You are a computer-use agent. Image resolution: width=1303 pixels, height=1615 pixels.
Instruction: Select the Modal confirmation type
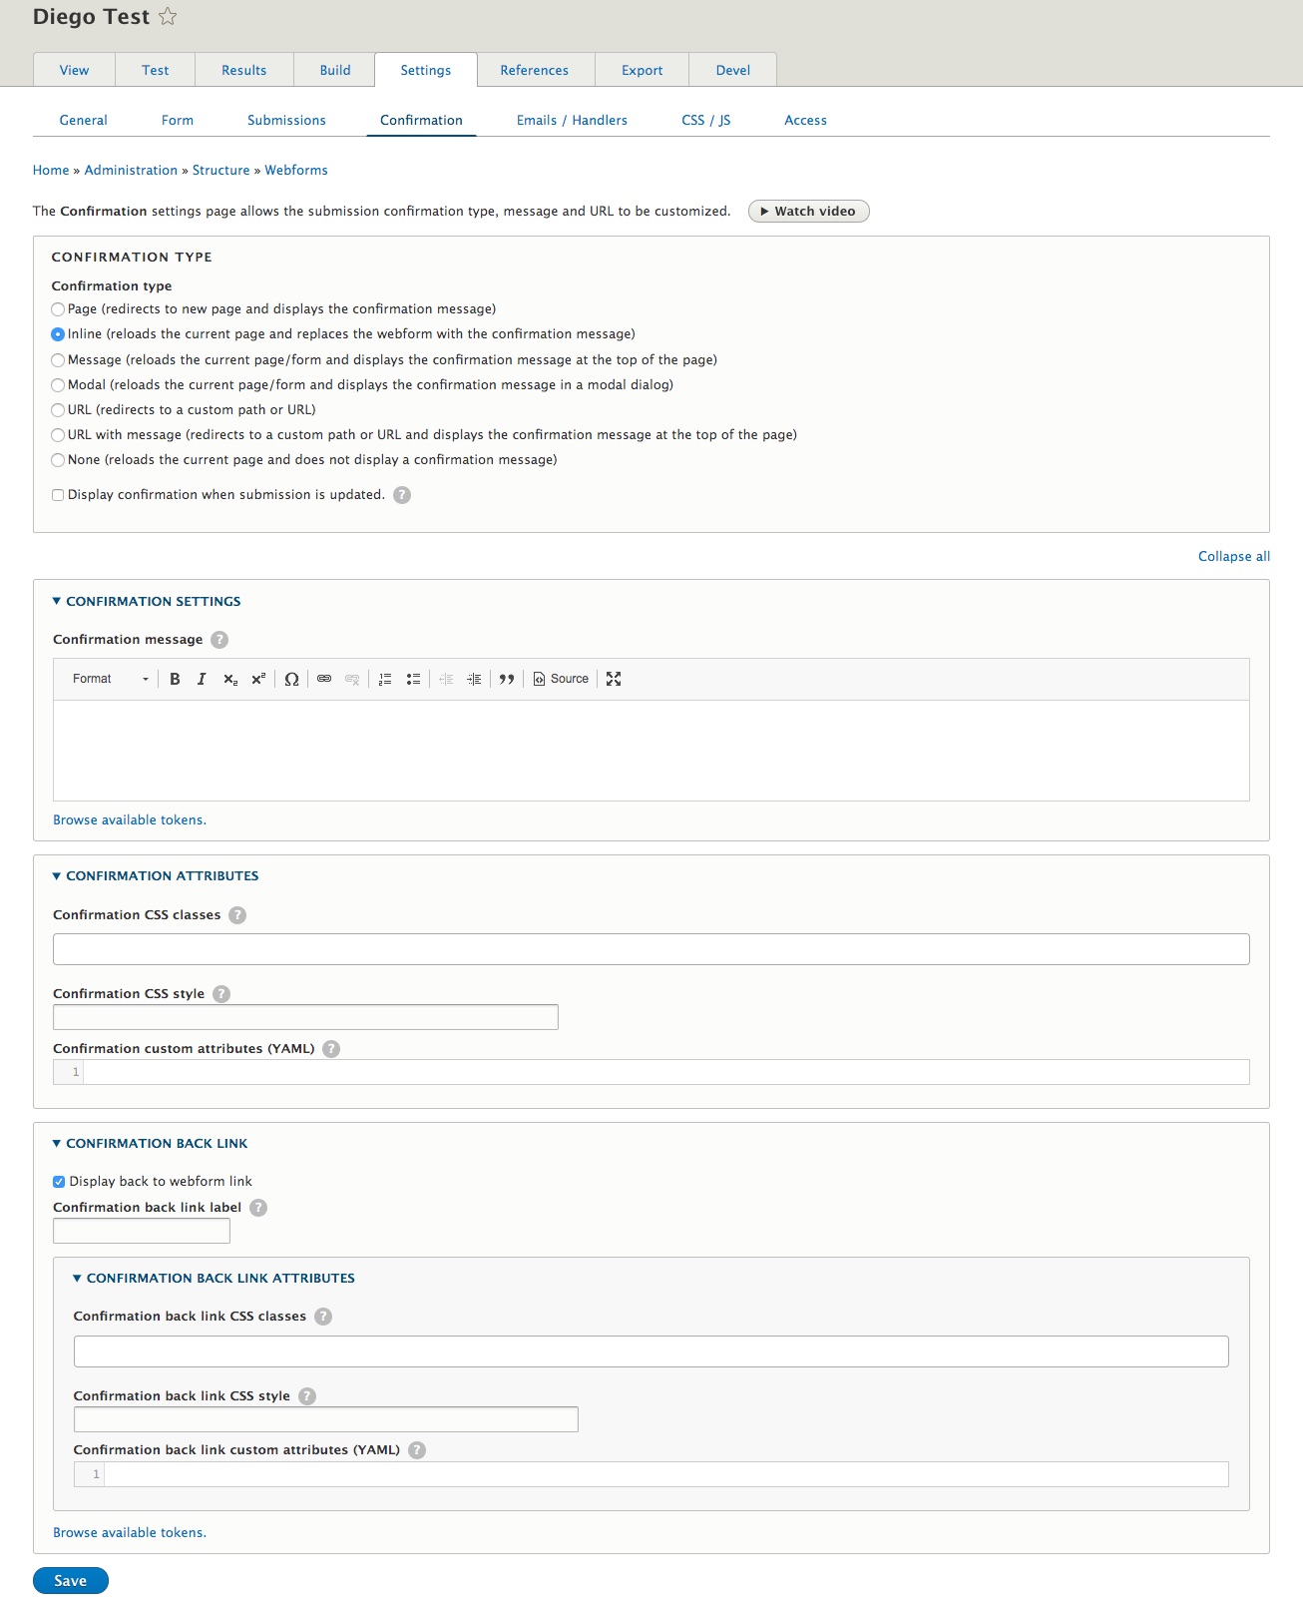pos(58,385)
